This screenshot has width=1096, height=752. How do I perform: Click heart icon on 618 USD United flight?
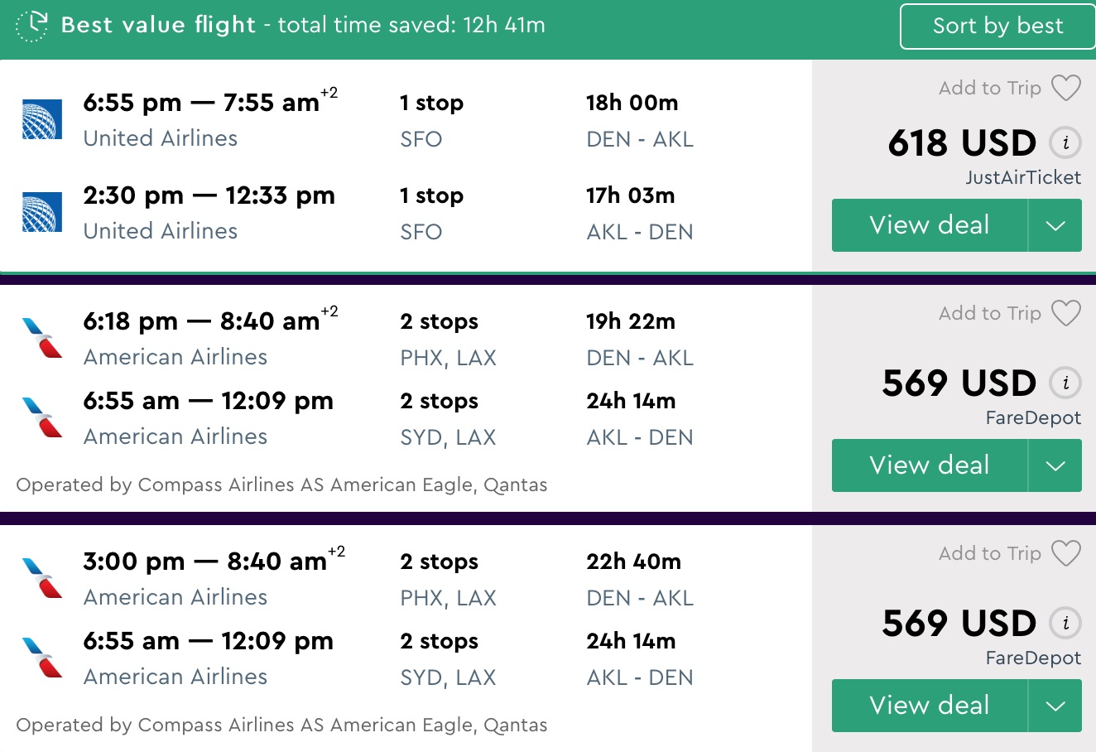point(1065,88)
